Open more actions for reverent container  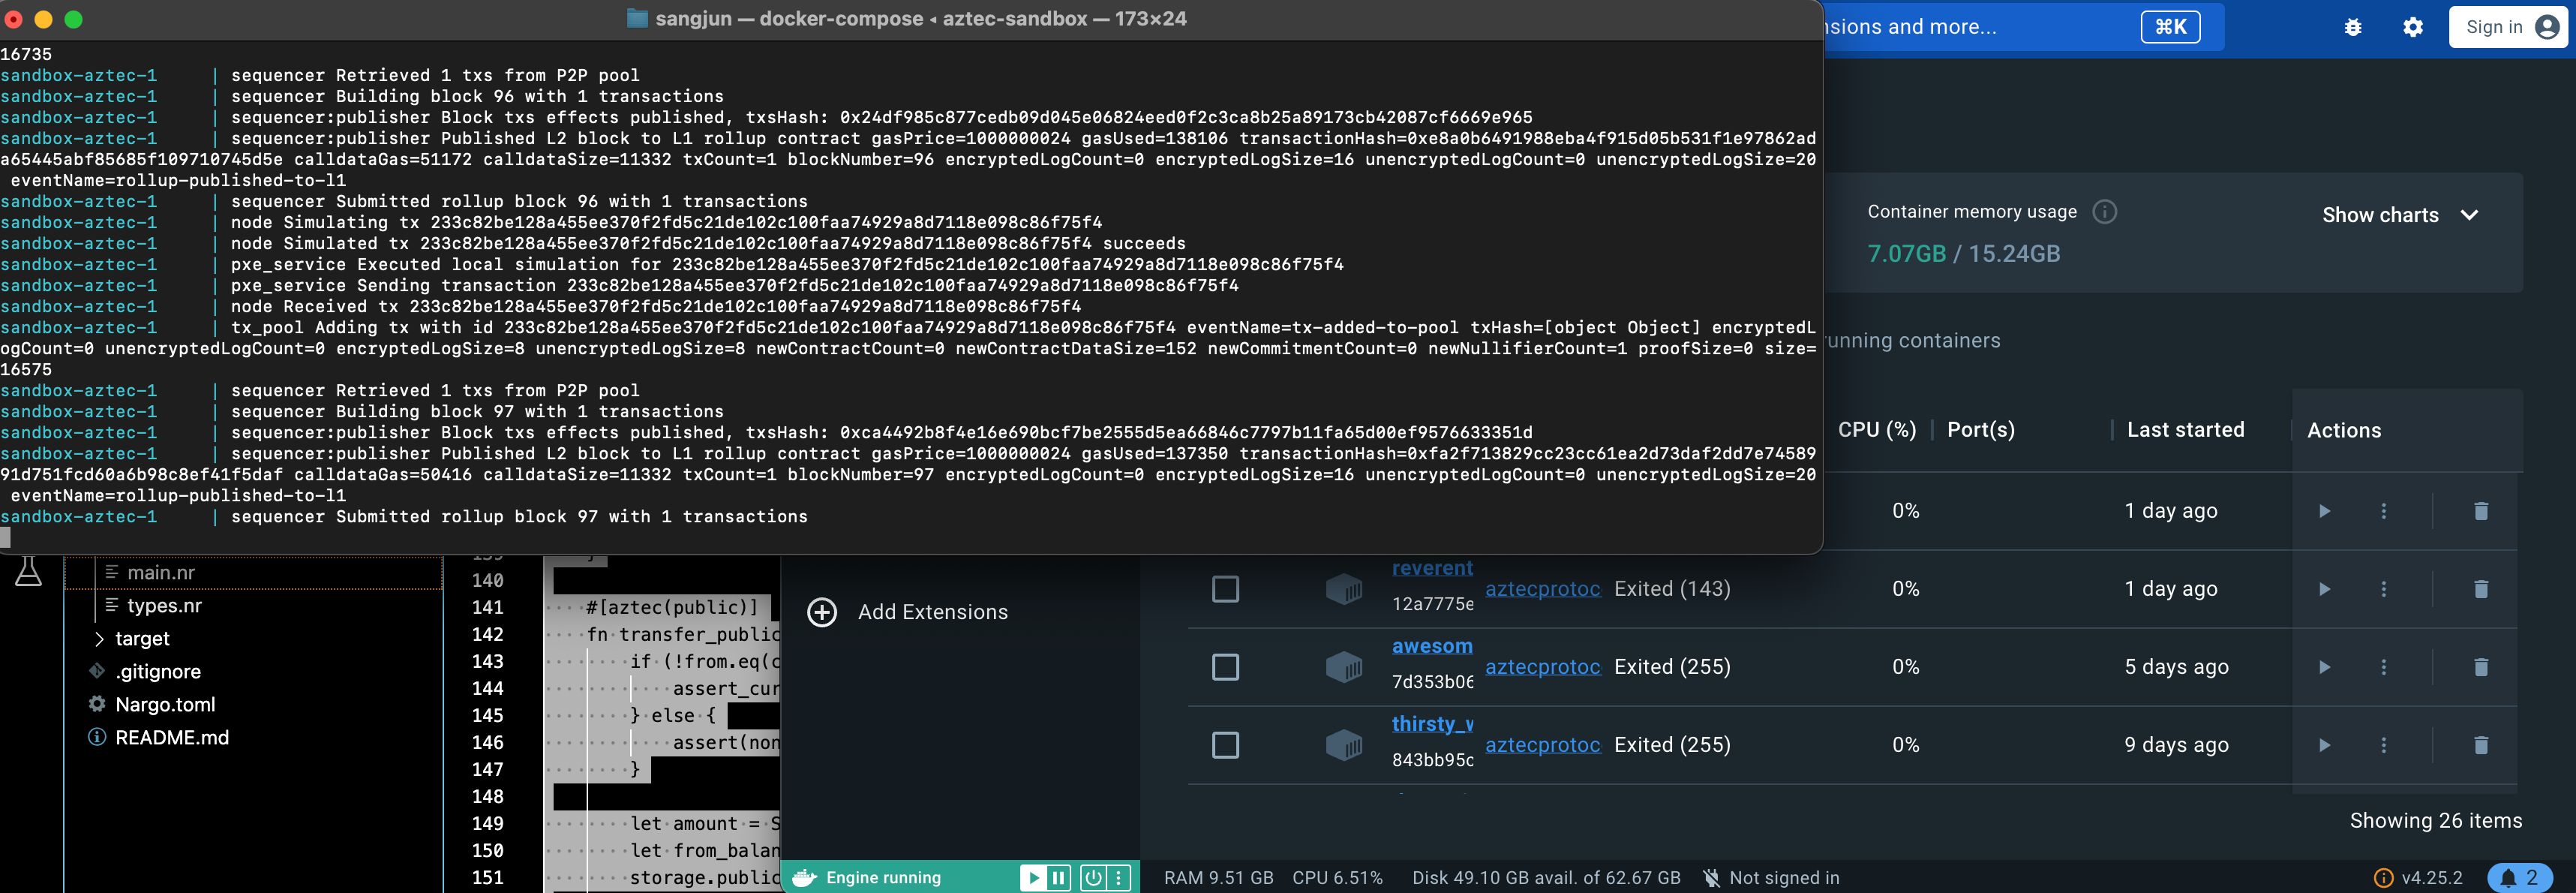point(2383,589)
